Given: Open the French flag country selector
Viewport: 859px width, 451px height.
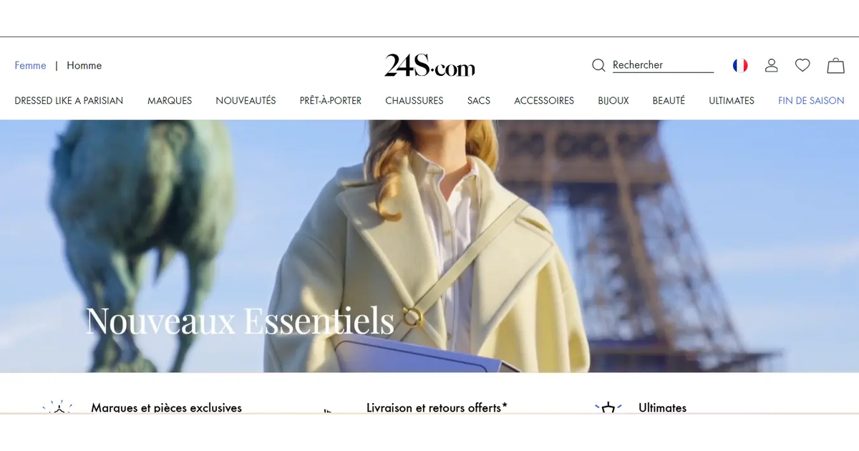Looking at the screenshot, I should pos(740,65).
